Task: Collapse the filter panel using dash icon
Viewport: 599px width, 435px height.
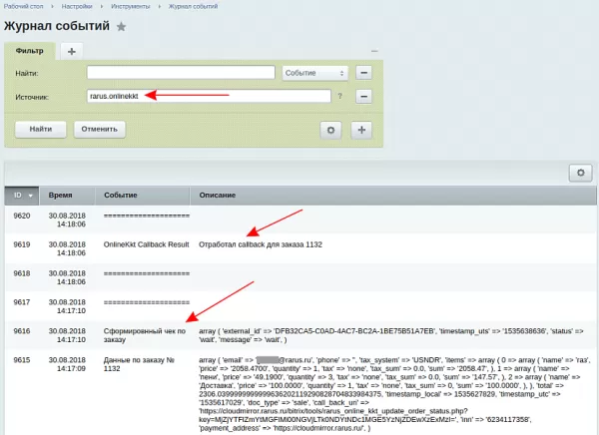Action: coord(374,51)
